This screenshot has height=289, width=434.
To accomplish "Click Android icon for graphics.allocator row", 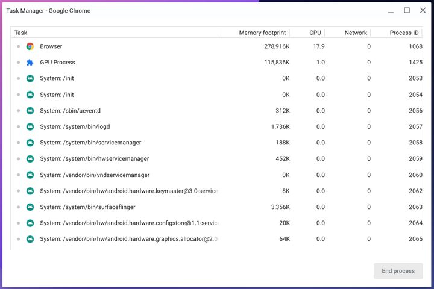I will [30, 239].
